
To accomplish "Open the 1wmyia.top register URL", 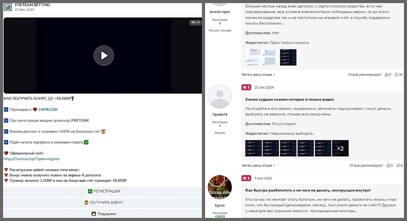I will pos(32,159).
